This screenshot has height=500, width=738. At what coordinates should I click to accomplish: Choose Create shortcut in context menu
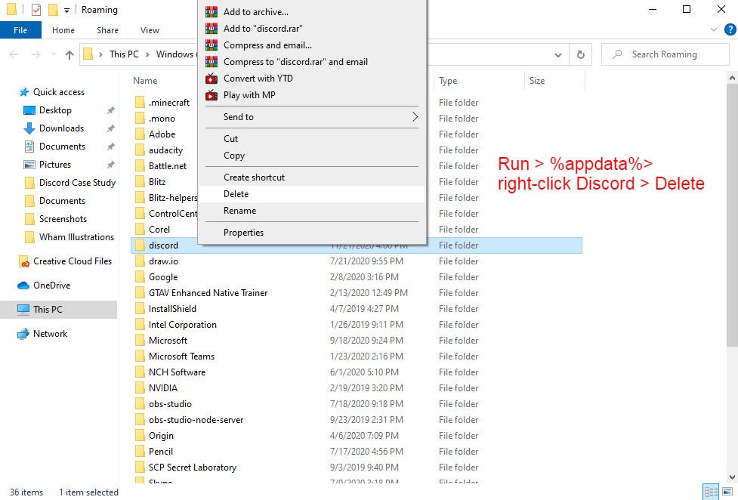(312, 177)
